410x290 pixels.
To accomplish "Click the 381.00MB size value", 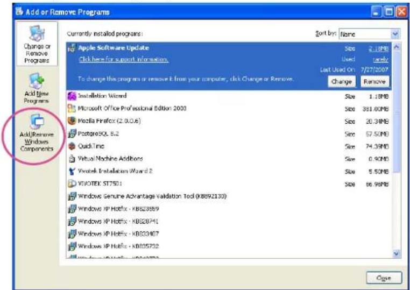I will click(x=376, y=109).
